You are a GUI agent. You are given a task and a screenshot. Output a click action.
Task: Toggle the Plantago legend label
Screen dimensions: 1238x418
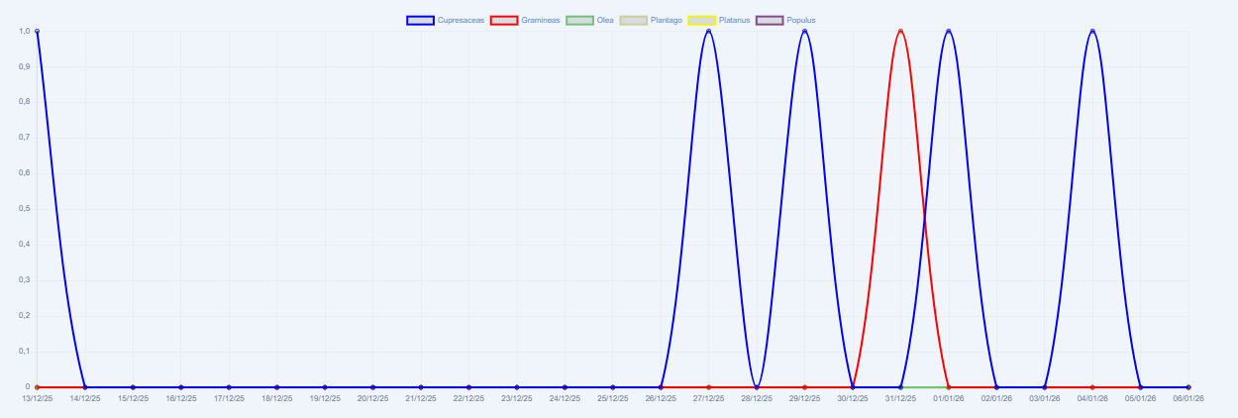pyautogui.click(x=666, y=20)
